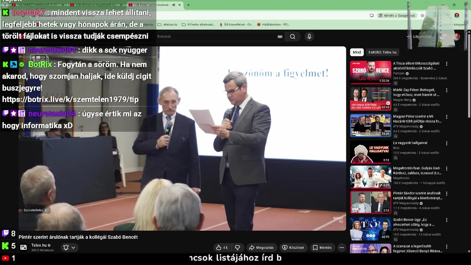Open menu for Márki-Zay Péter: Rettegek video
The height and width of the screenshot is (265, 471).
(x=447, y=90)
